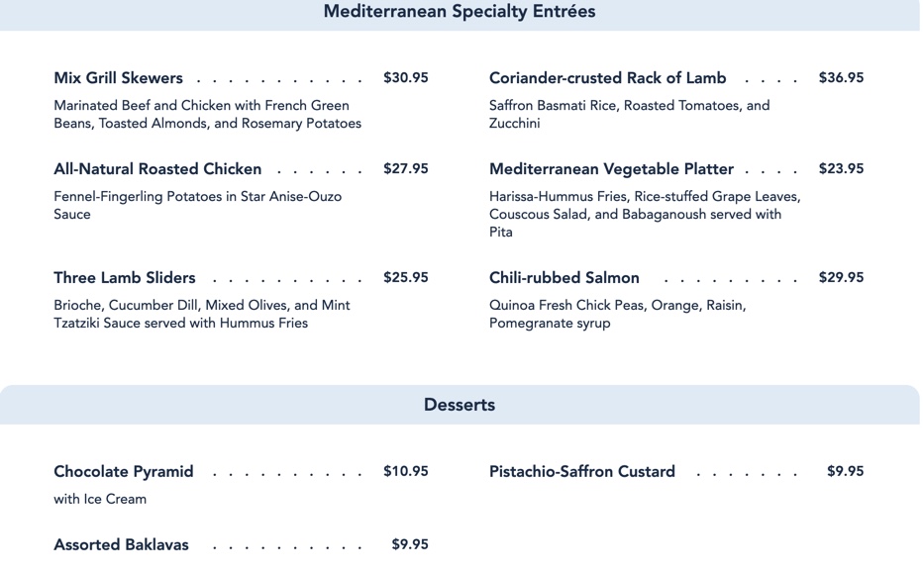Select the Chocolate Pyramid dessert title
This screenshot has height=573, width=923.
coord(124,472)
